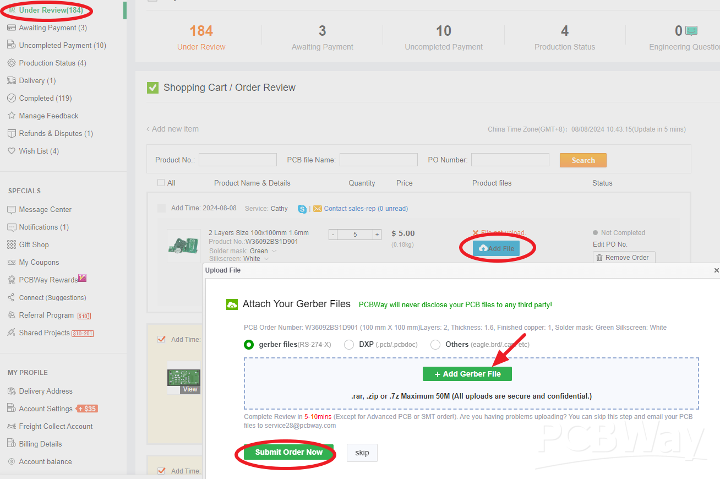Click the Wish List heart icon
Screen dimensions: 720x479
12,151
